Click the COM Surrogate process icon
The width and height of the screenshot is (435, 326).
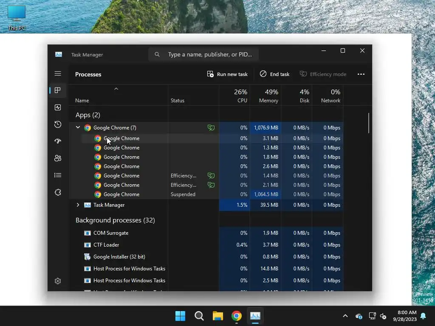pos(88,233)
